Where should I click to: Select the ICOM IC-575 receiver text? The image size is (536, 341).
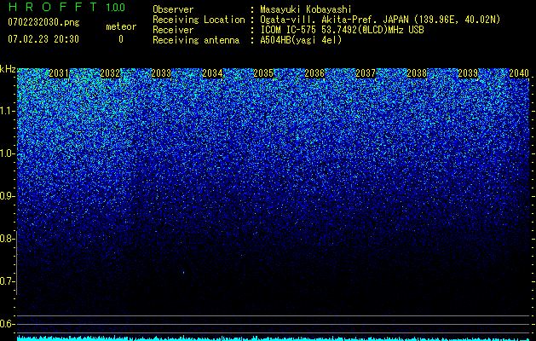(342, 30)
